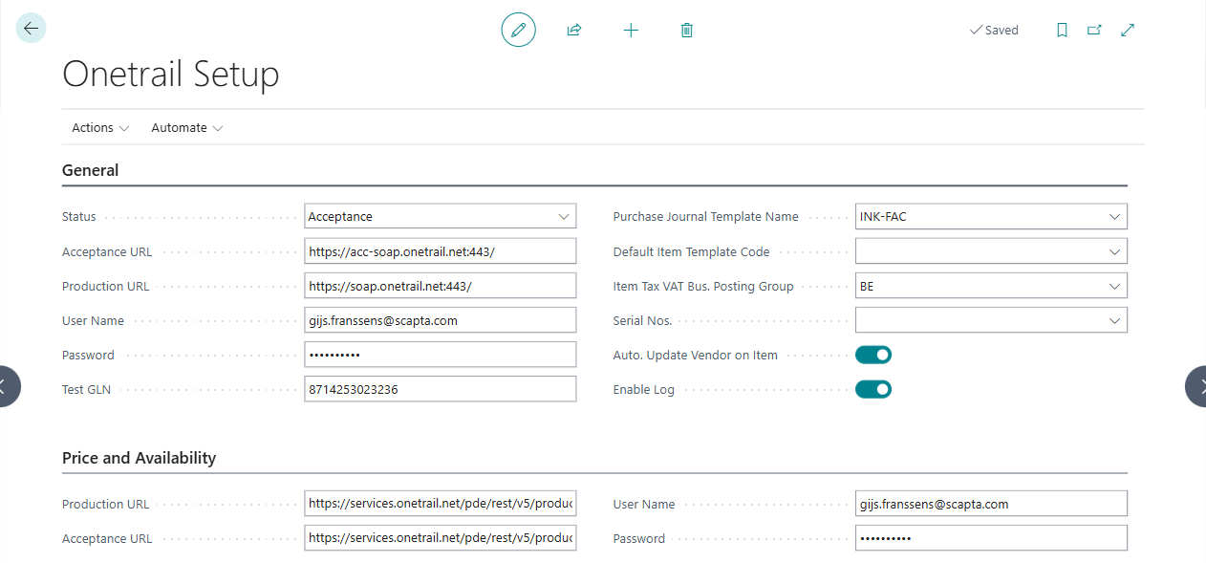The height and width of the screenshot is (563, 1206).
Task: Click the Onetrail Setup page title
Action: tap(171, 74)
